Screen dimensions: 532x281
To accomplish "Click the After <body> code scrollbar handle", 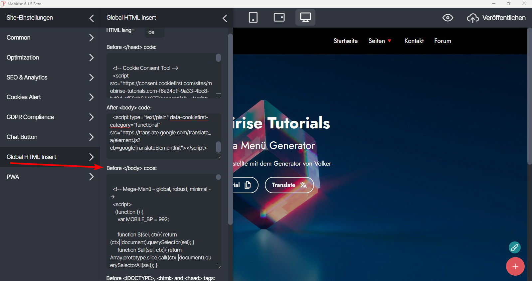I will pos(218,146).
